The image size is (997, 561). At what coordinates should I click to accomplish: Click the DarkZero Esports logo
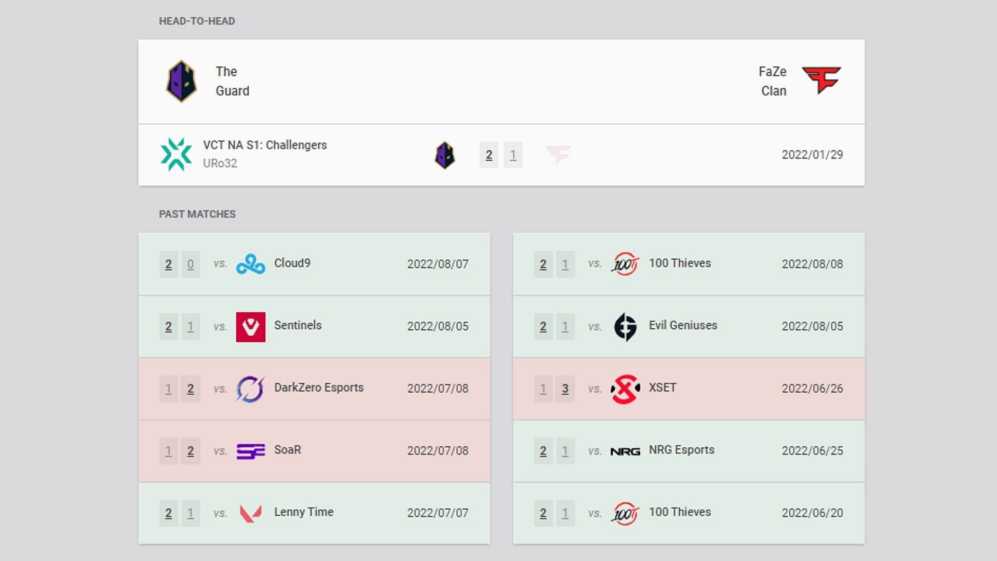tap(251, 389)
